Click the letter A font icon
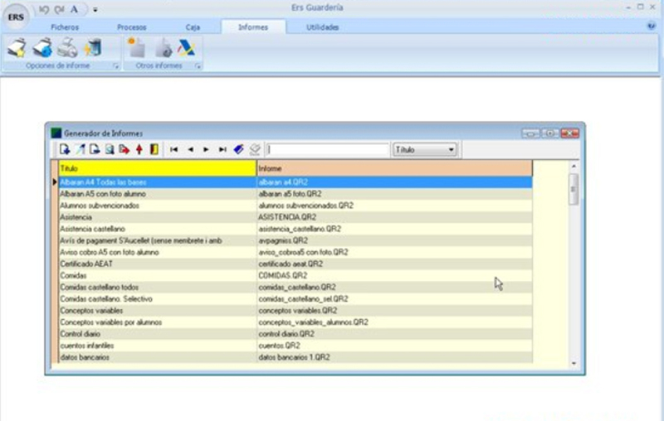The height and width of the screenshot is (421, 664). point(74,9)
